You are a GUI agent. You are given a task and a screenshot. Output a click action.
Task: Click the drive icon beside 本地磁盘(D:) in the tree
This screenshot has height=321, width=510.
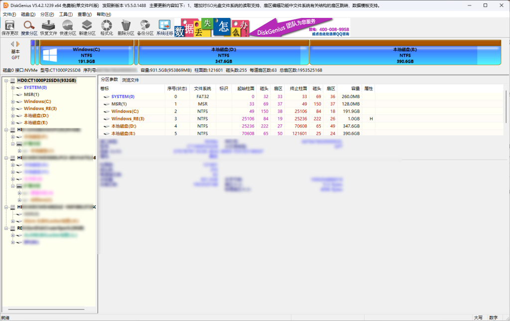tap(19, 115)
